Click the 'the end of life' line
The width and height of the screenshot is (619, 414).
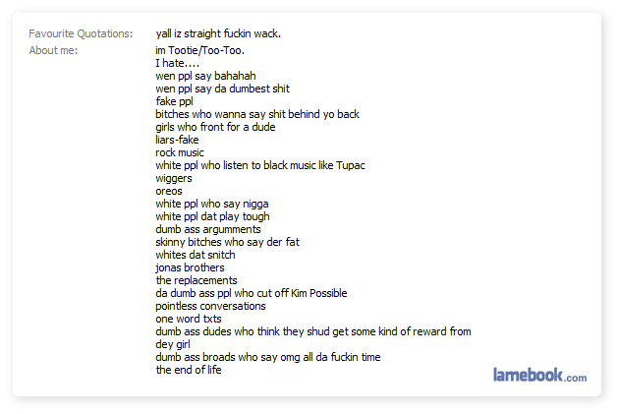189,370
